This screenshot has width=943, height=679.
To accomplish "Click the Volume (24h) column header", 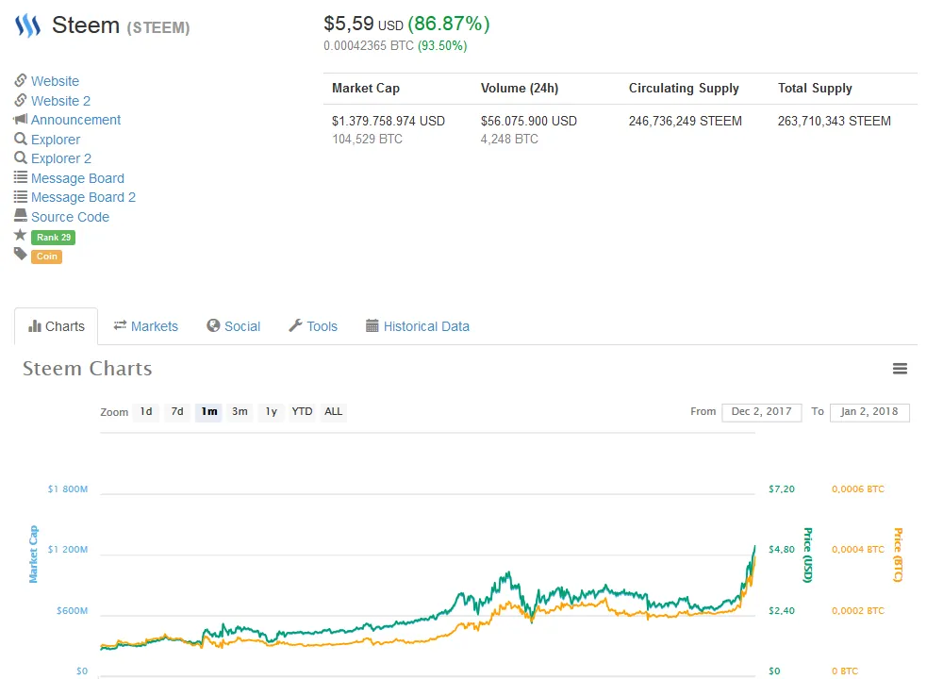I will (520, 89).
